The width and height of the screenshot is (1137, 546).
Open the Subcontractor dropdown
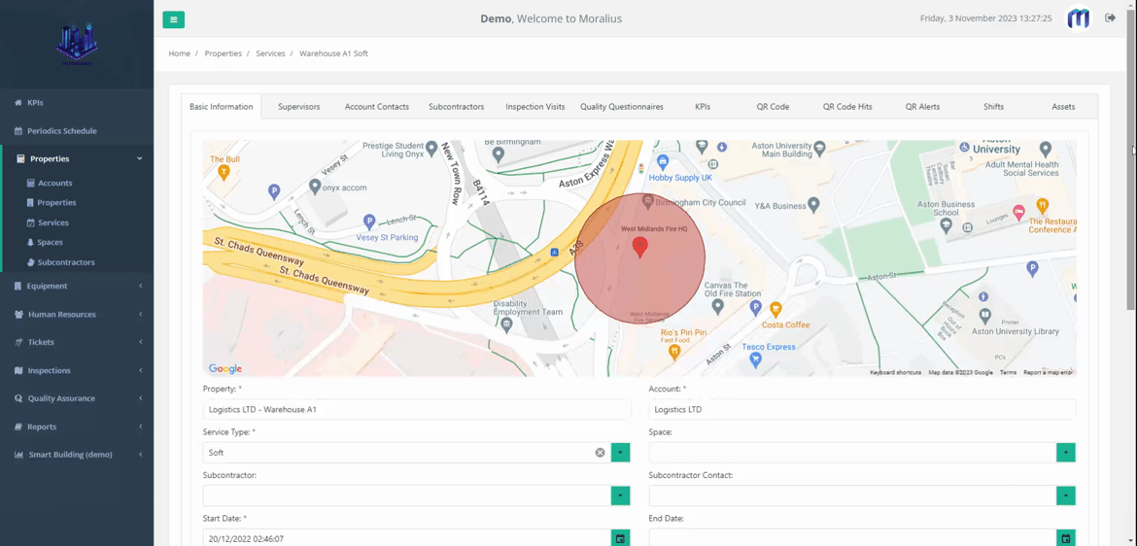click(x=621, y=496)
